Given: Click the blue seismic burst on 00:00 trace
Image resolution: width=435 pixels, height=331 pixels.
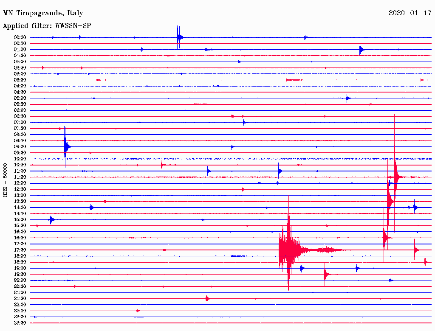Looking at the screenshot, I should [x=180, y=37].
